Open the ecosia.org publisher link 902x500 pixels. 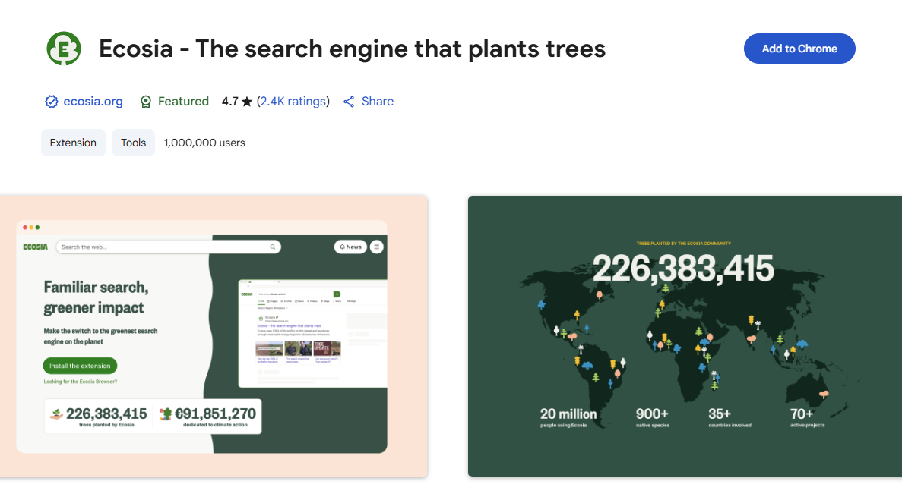click(93, 102)
